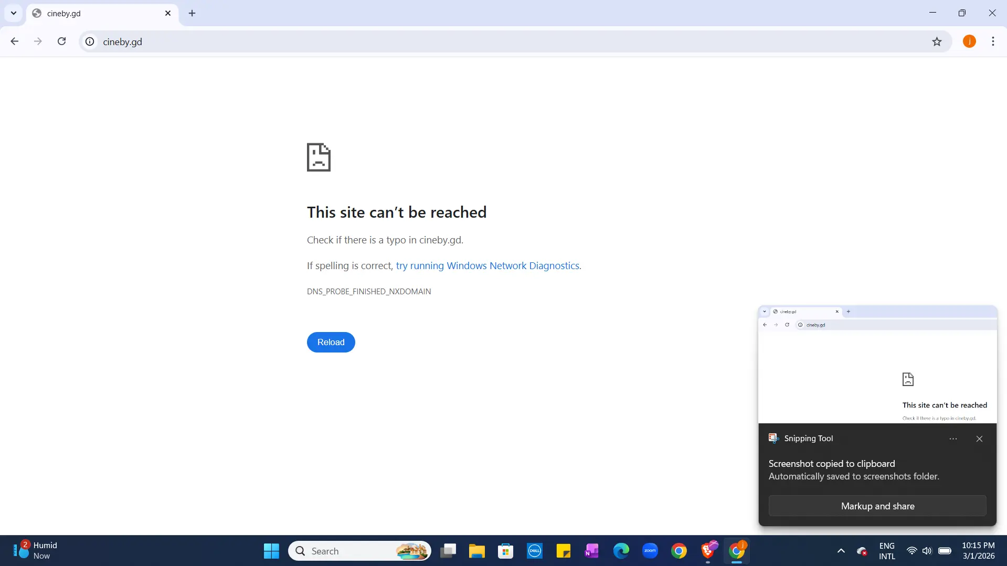Click the cloud sync icon with red badge
Viewport: 1007px width, 566px height.
(862, 551)
